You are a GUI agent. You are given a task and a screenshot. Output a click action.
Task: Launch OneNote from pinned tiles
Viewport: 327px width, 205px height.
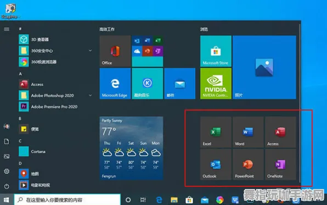(x=280, y=164)
